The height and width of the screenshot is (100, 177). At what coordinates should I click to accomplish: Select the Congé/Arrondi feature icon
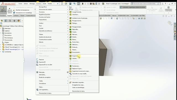pyautogui.click(x=71, y=12)
